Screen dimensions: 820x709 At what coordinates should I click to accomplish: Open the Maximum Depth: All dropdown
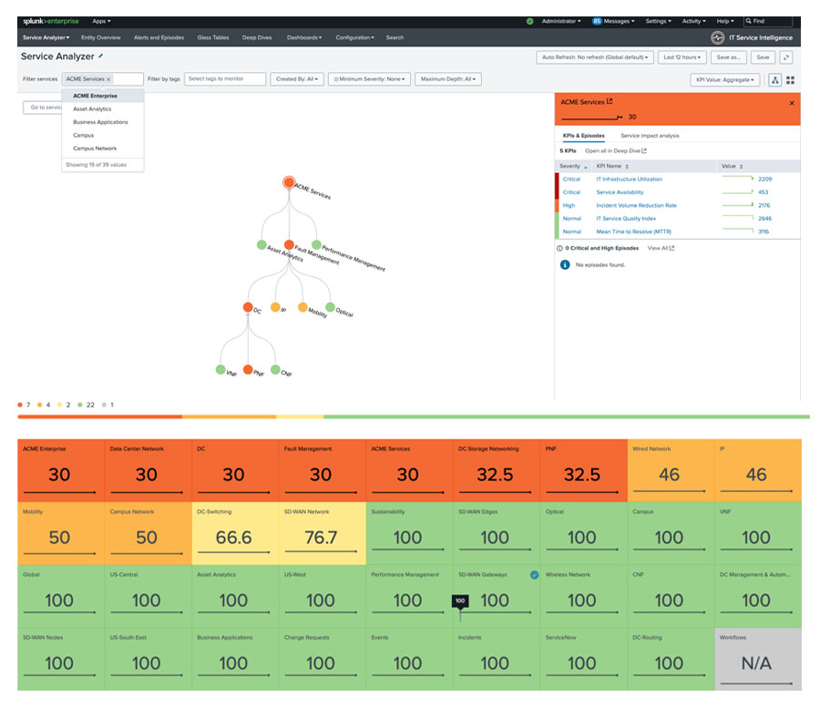tap(448, 79)
